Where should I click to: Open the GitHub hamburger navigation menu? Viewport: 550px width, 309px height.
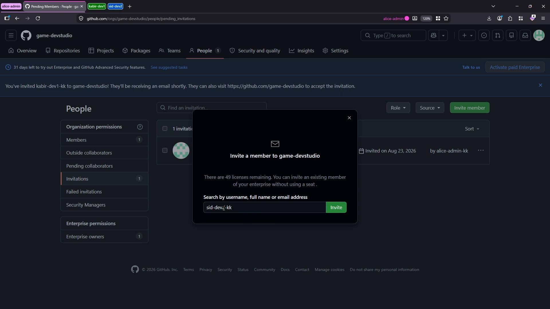click(x=11, y=35)
